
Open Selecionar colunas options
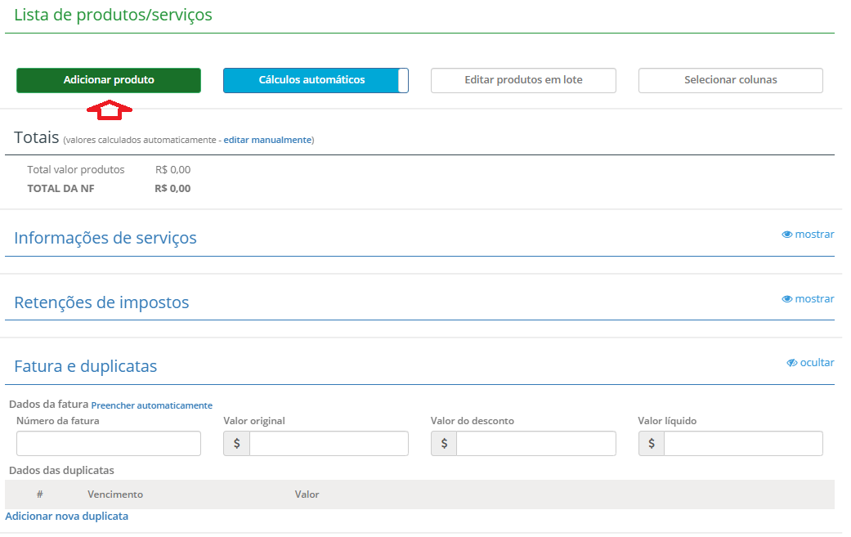pyautogui.click(x=731, y=80)
